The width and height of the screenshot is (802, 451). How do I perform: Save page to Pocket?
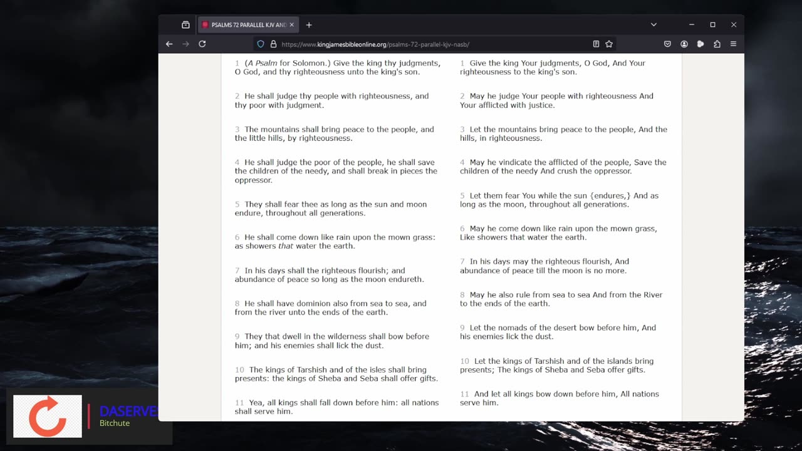click(x=667, y=44)
